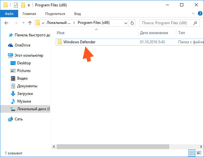Screen dimensions: 204x157
Task: Refresh the current folder view
Action: click(x=132, y=23)
